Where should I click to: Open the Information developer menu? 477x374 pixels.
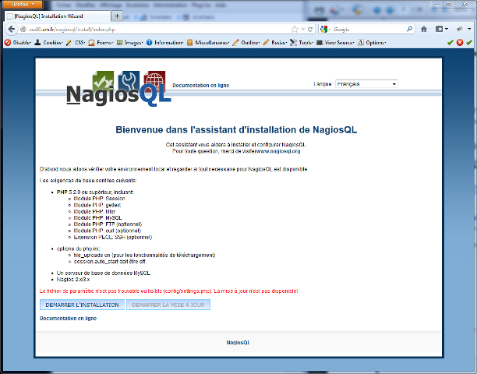165,43
